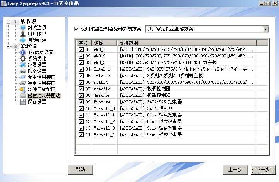Open OEM信息设置 page
279x182 pixels.
click(40, 52)
